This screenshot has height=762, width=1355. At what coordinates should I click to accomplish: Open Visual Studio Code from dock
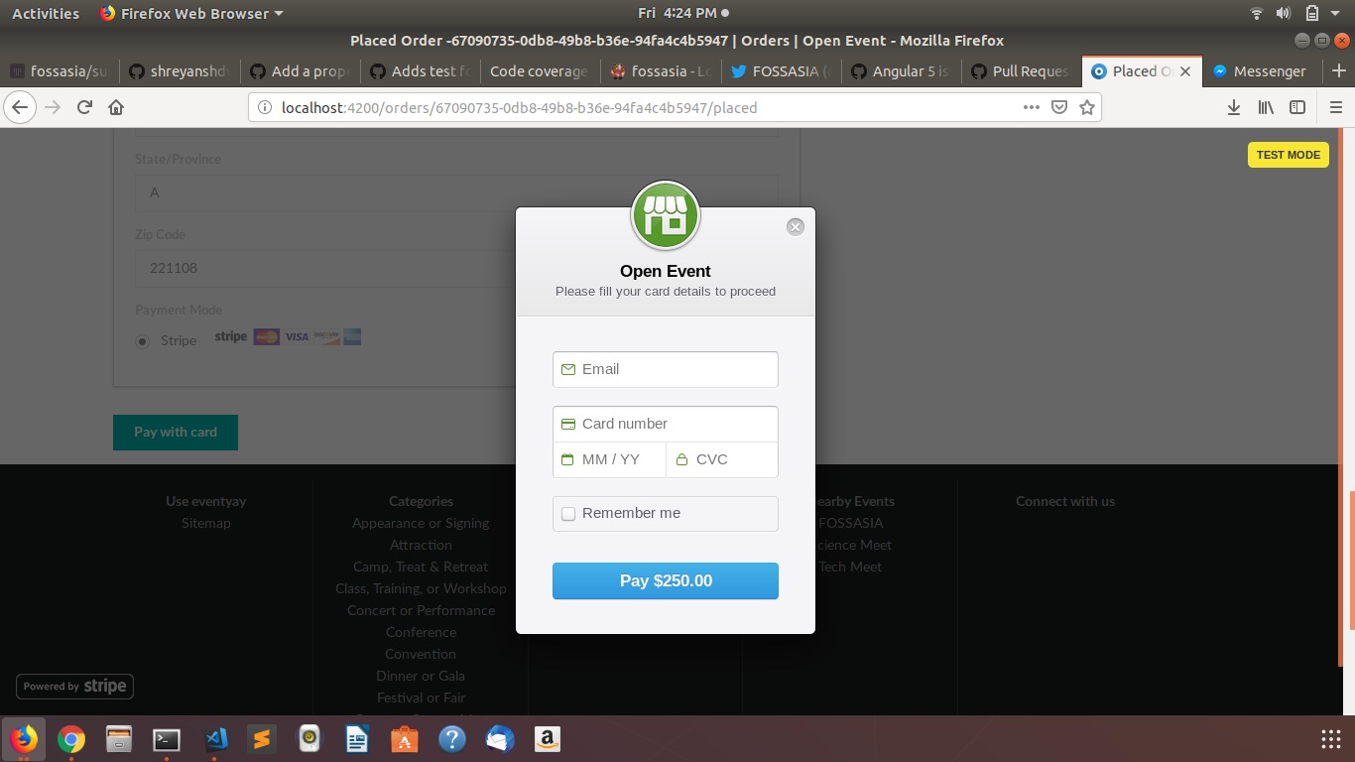[x=214, y=739]
